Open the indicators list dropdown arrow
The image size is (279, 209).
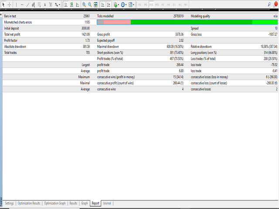[x=119, y=5]
